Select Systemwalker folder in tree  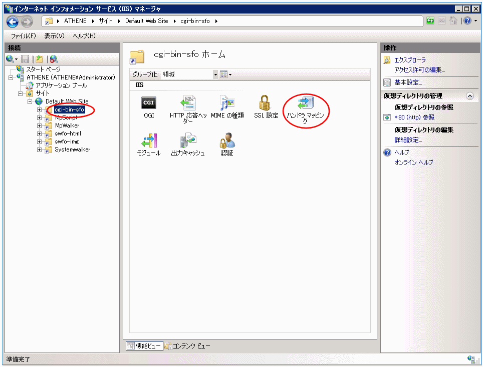72,149
